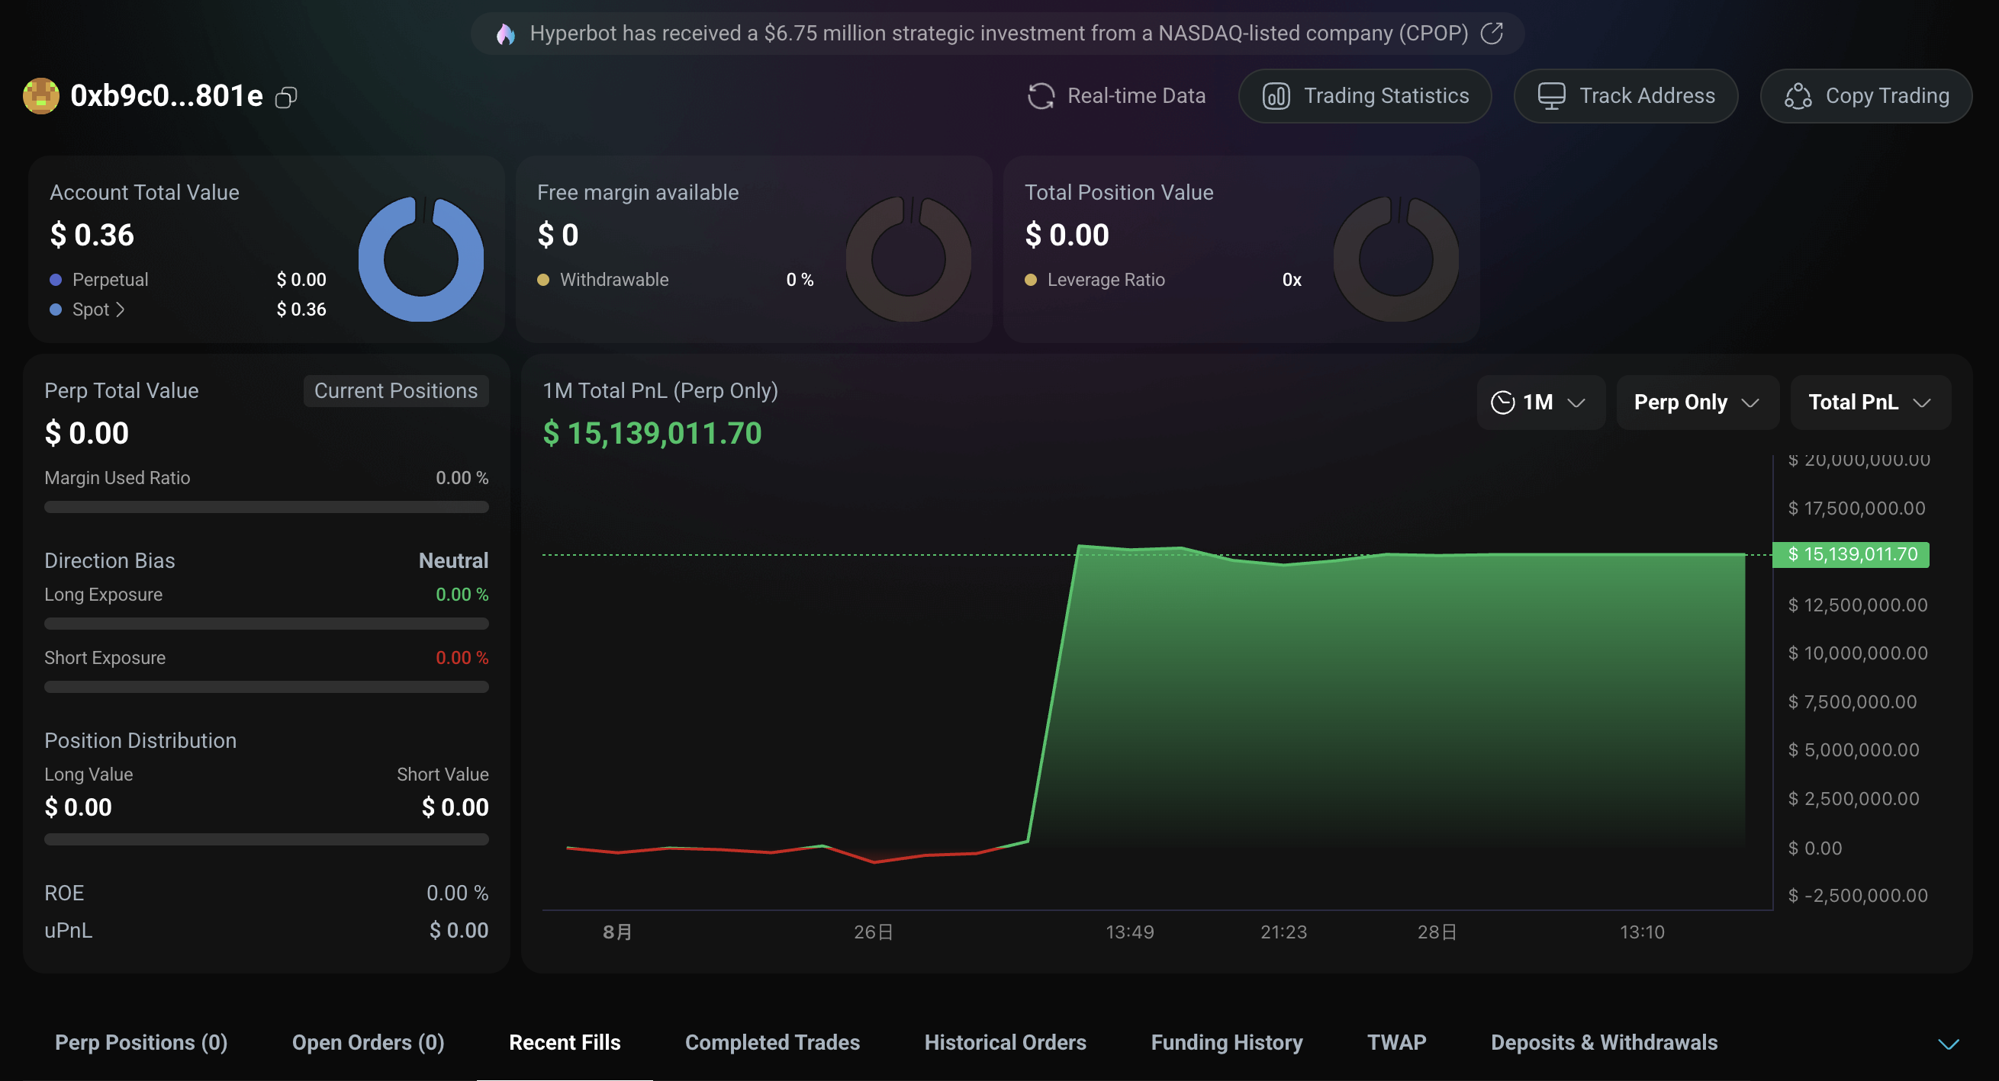This screenshot has width=1999, height=1081.
Task: Open the Perp Only filter dropdown
Action: tap(1696, 403)
